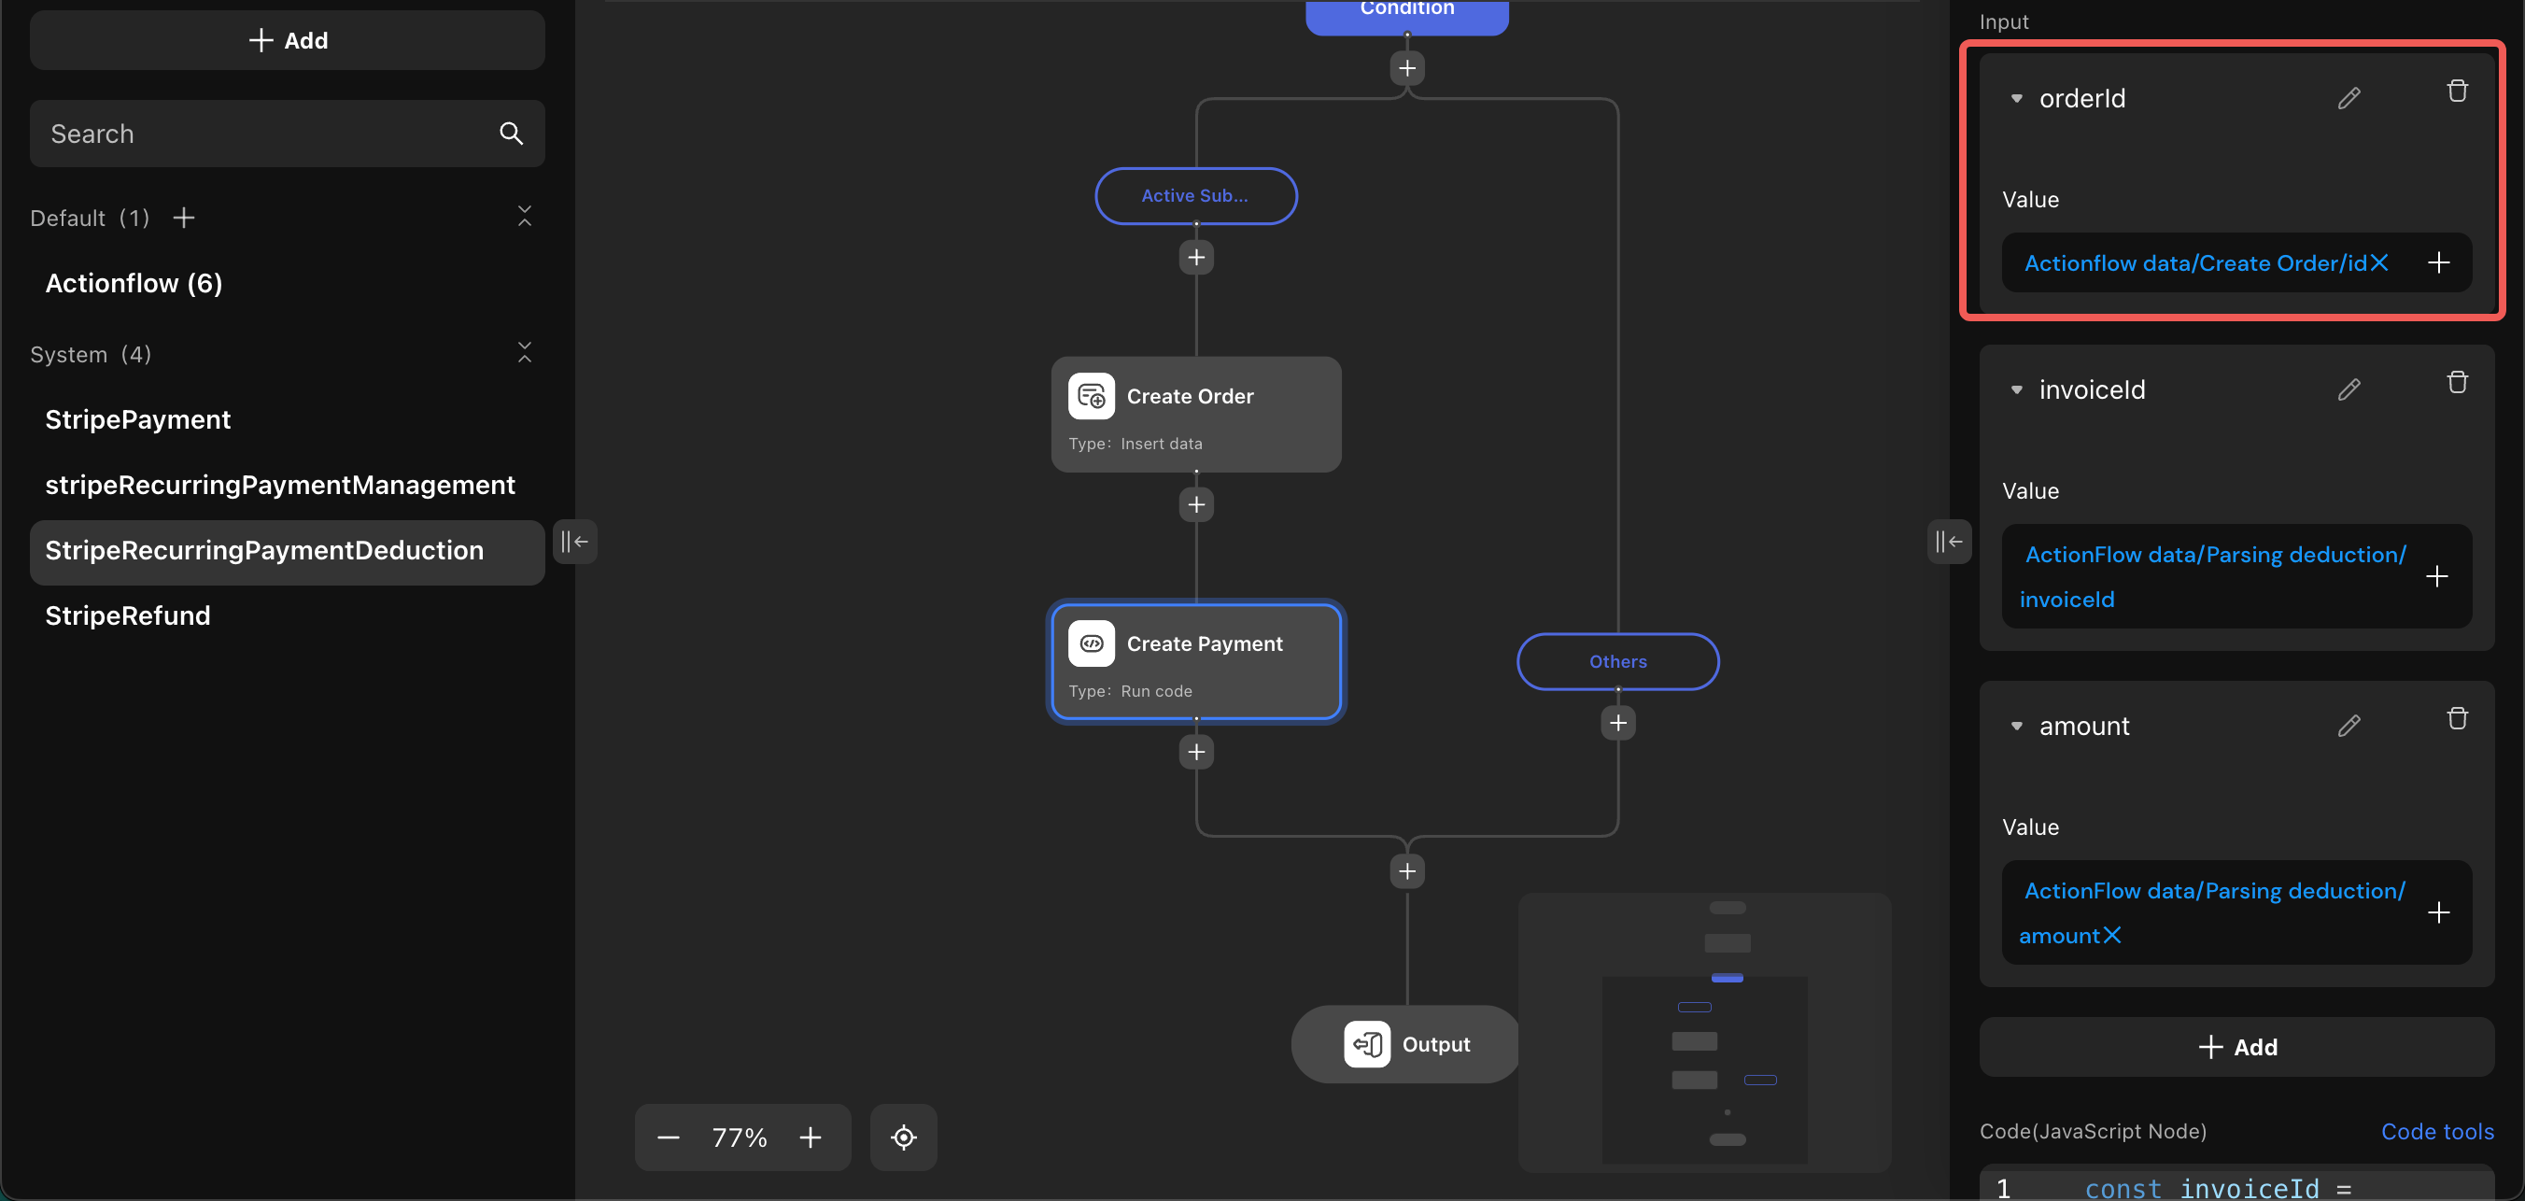The image size is (2525, 1201).
Task: Add node below Condition
Action: (x=1406, y=68)
